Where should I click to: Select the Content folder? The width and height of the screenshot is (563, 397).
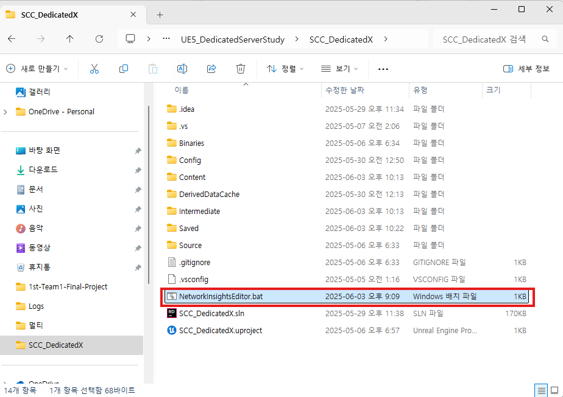coord(347,177)
